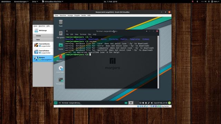Screen dimensions: 221x124
Task: Click the red recording indicator in top bar
Action: [193, 1]
